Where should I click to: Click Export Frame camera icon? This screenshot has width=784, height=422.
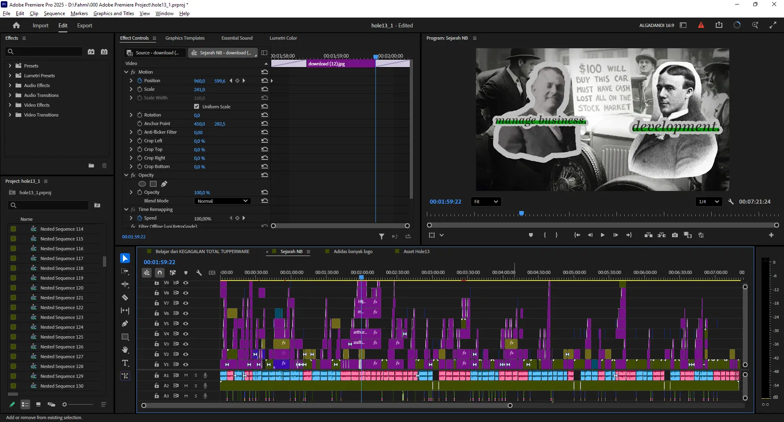pyautogui.click(x=675, y=235)
